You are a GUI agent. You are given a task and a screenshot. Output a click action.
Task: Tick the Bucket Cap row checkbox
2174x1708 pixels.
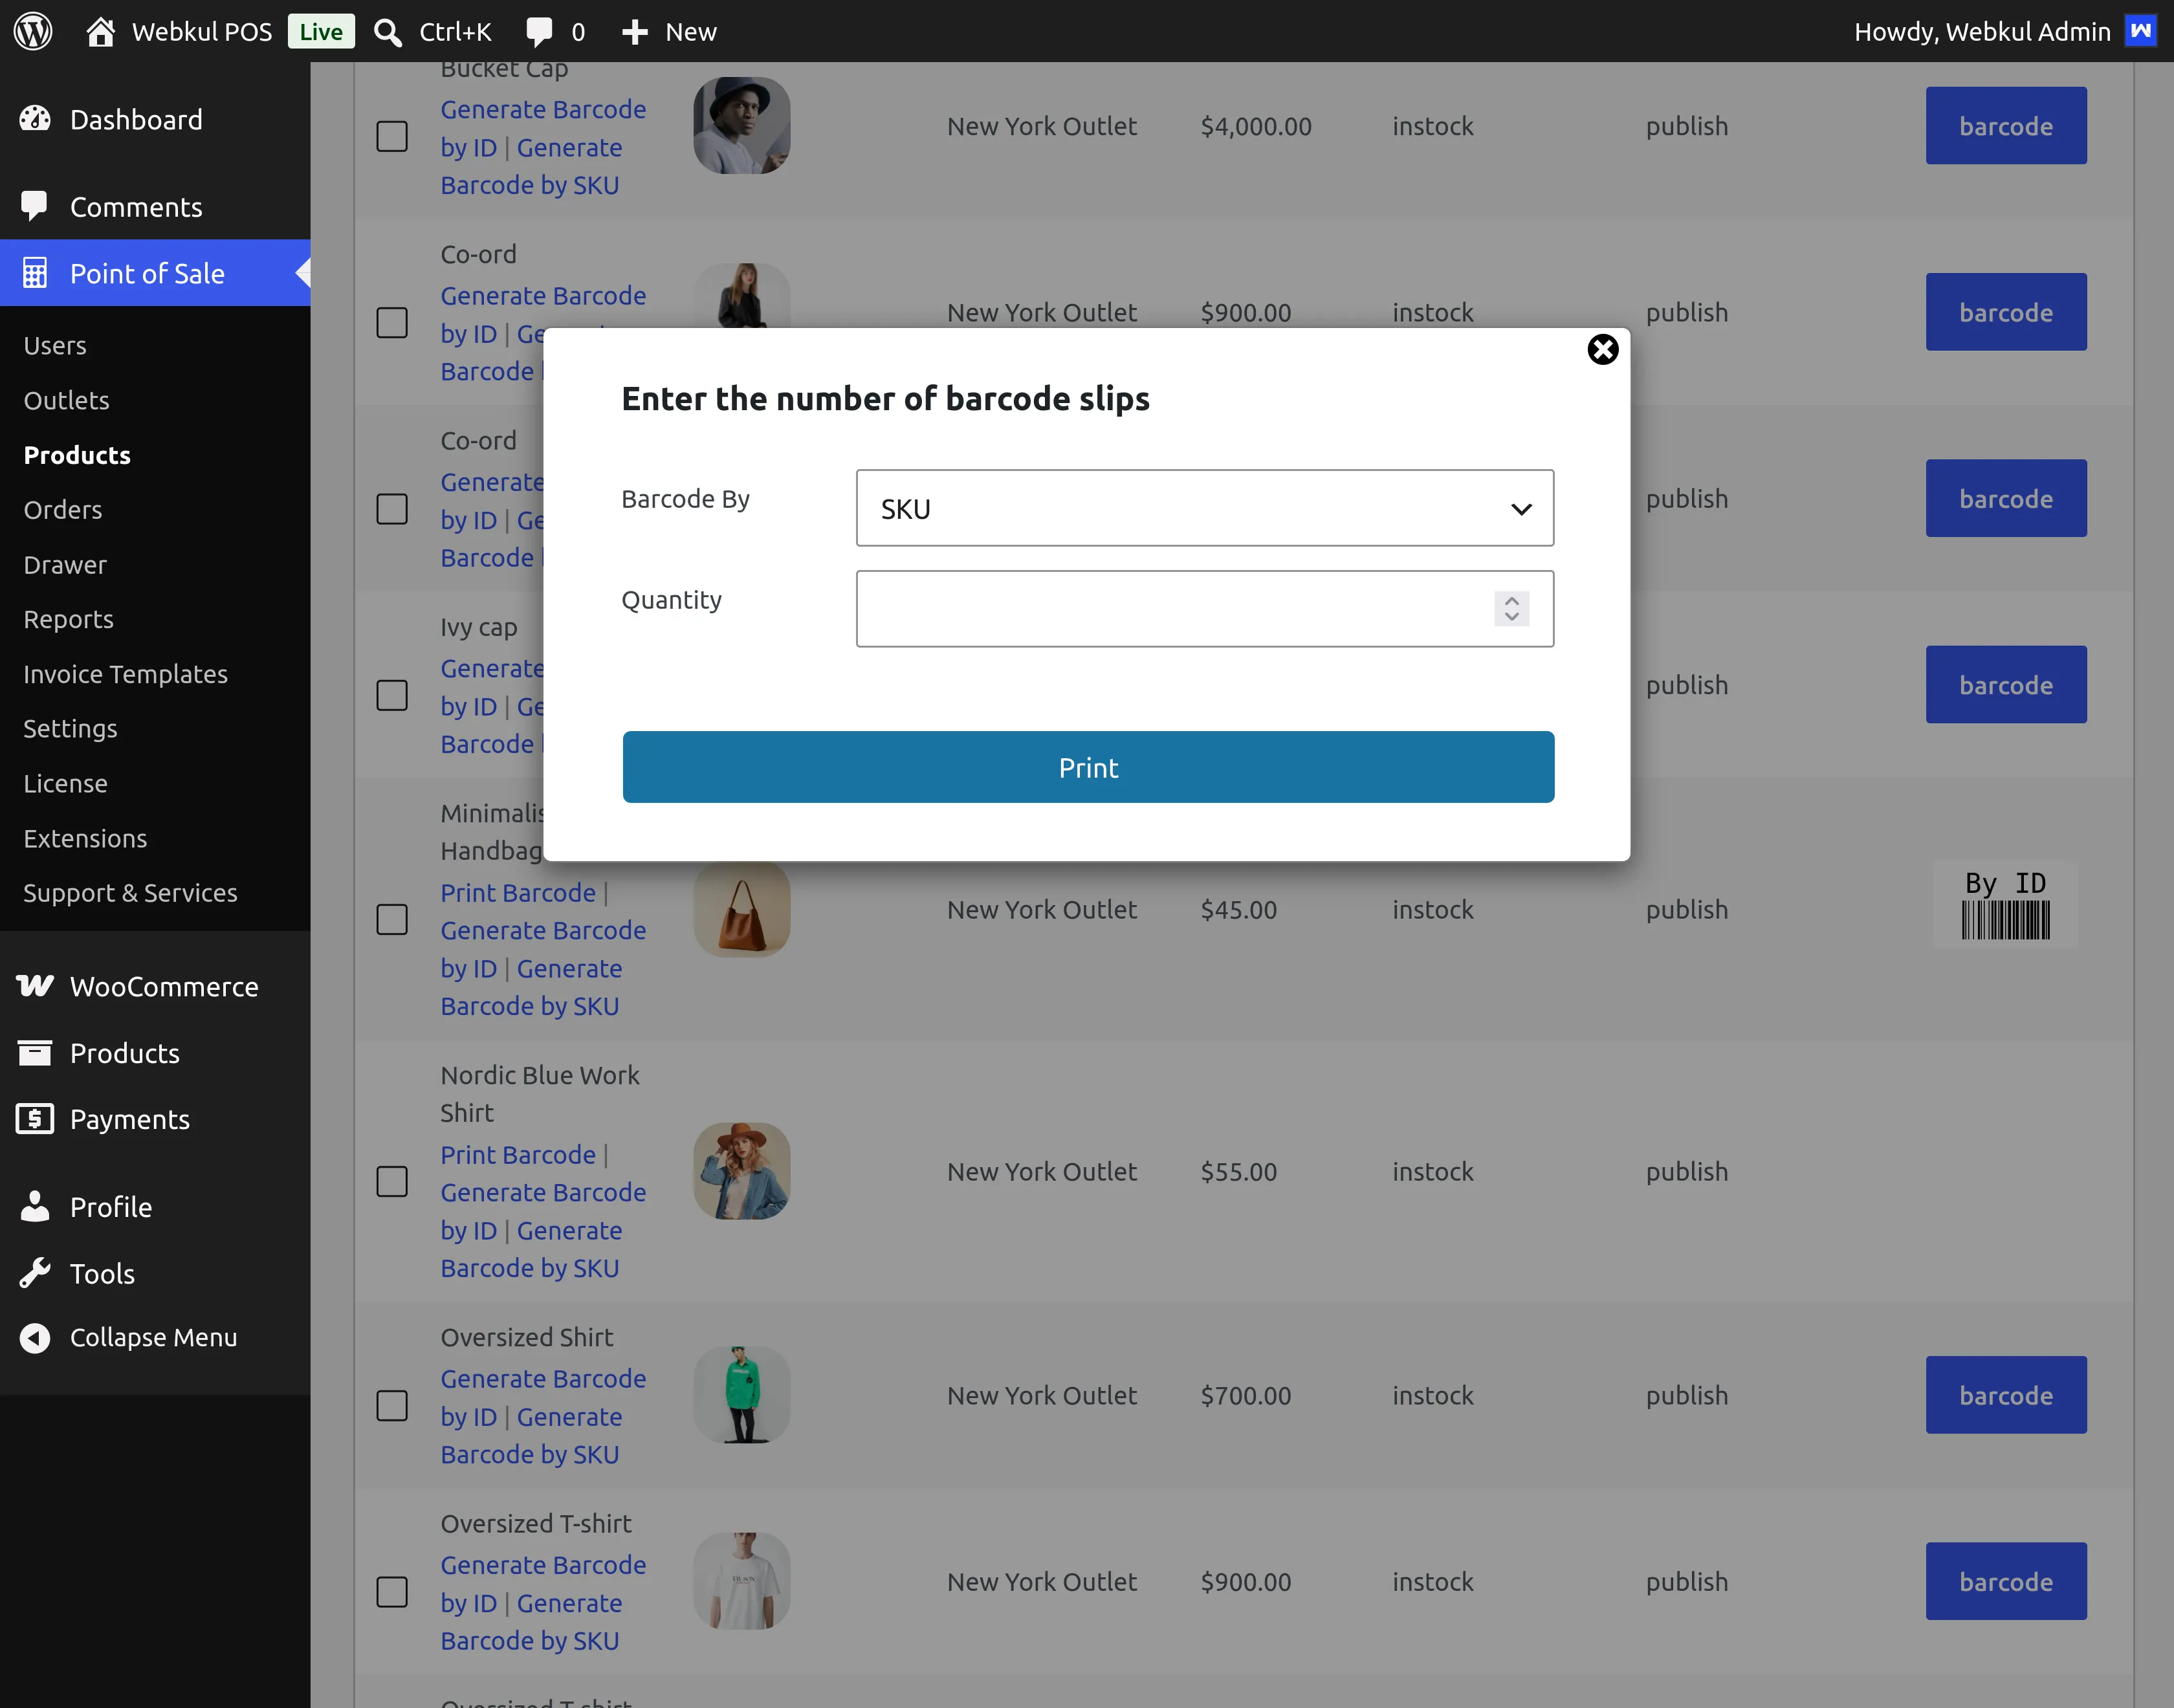pyautogui.click(x=392, y=136)
